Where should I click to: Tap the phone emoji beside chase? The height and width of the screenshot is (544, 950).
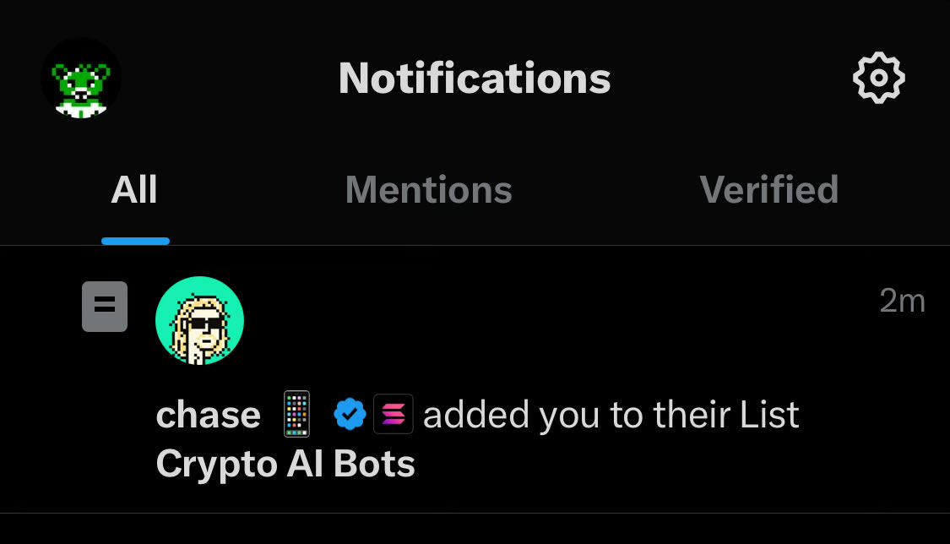click(x=297, y=415)
